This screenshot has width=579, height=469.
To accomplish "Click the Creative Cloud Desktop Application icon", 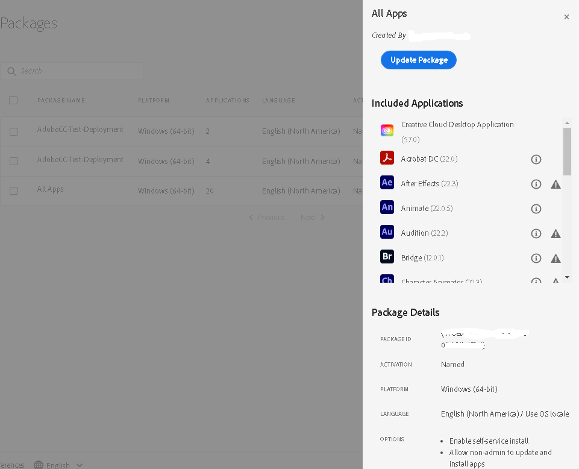I will [387, 130].
